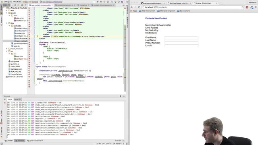Screen dimensions: 258x145
Task: Switch to contact-list.component.ts editor tab
Action: tap(103, 5)
